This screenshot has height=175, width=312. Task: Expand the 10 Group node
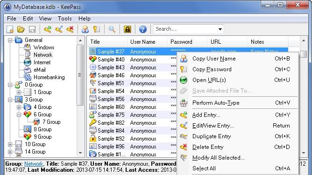tap(10, 144)
